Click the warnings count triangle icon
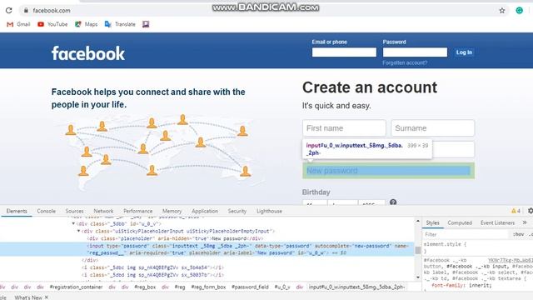The height and width of the screenshot is (300, 533). click(x=516, y=211)
